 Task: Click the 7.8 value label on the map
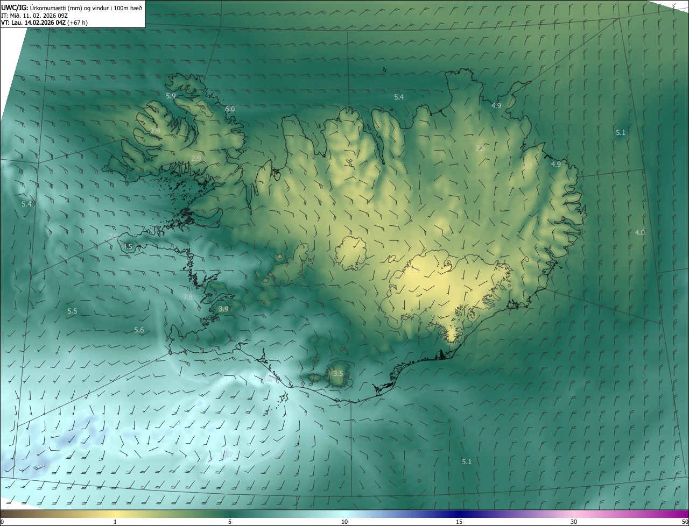(x=188, y=297)
